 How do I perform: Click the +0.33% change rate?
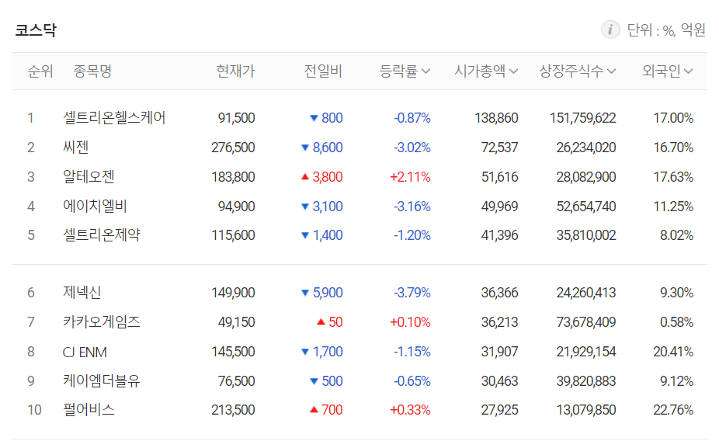click(x=410, y=410)
